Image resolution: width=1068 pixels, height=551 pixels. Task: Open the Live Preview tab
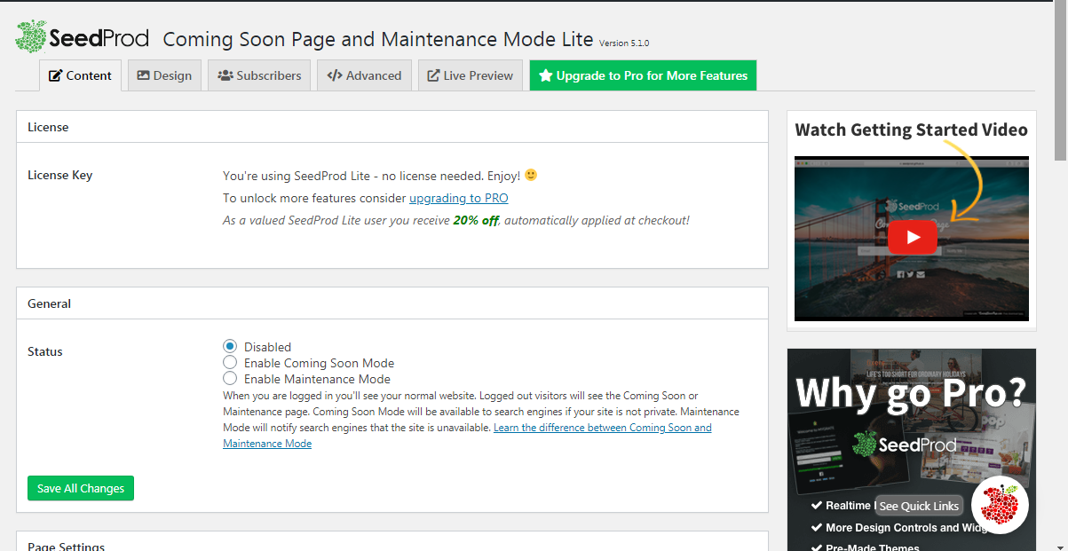click(471, 75)
